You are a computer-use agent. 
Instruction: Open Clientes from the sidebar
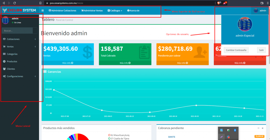point(11,69)
